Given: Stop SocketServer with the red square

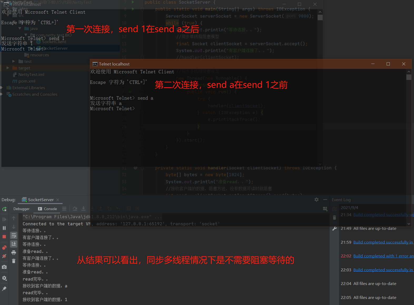Looking at the screenshot, I should tap(4, 237).
